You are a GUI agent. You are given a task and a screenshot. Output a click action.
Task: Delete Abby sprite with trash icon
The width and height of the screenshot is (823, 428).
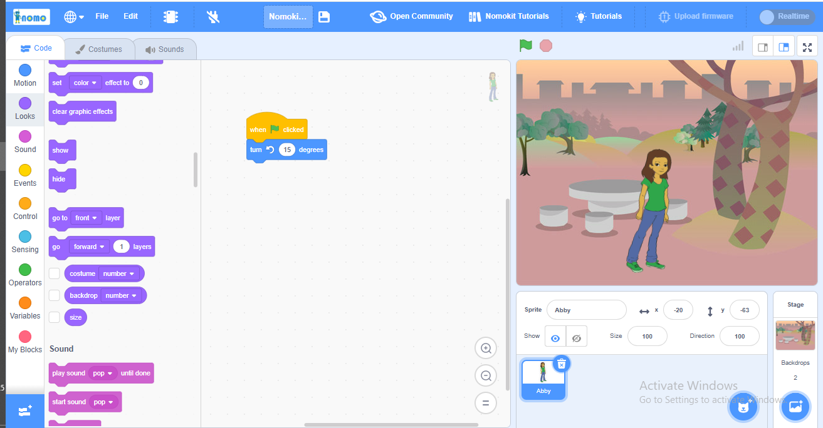(562, 364)
